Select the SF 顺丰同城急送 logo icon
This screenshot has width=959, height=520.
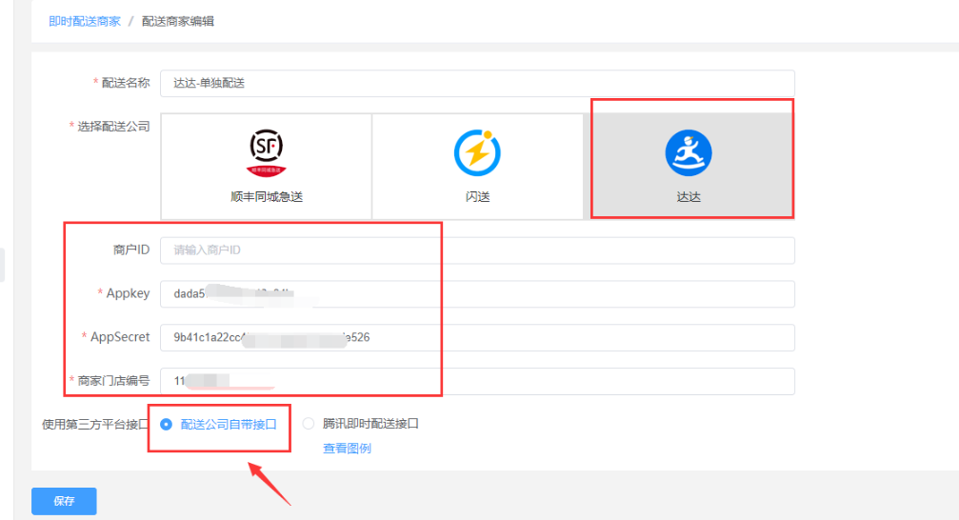click(x=266, y=152)
